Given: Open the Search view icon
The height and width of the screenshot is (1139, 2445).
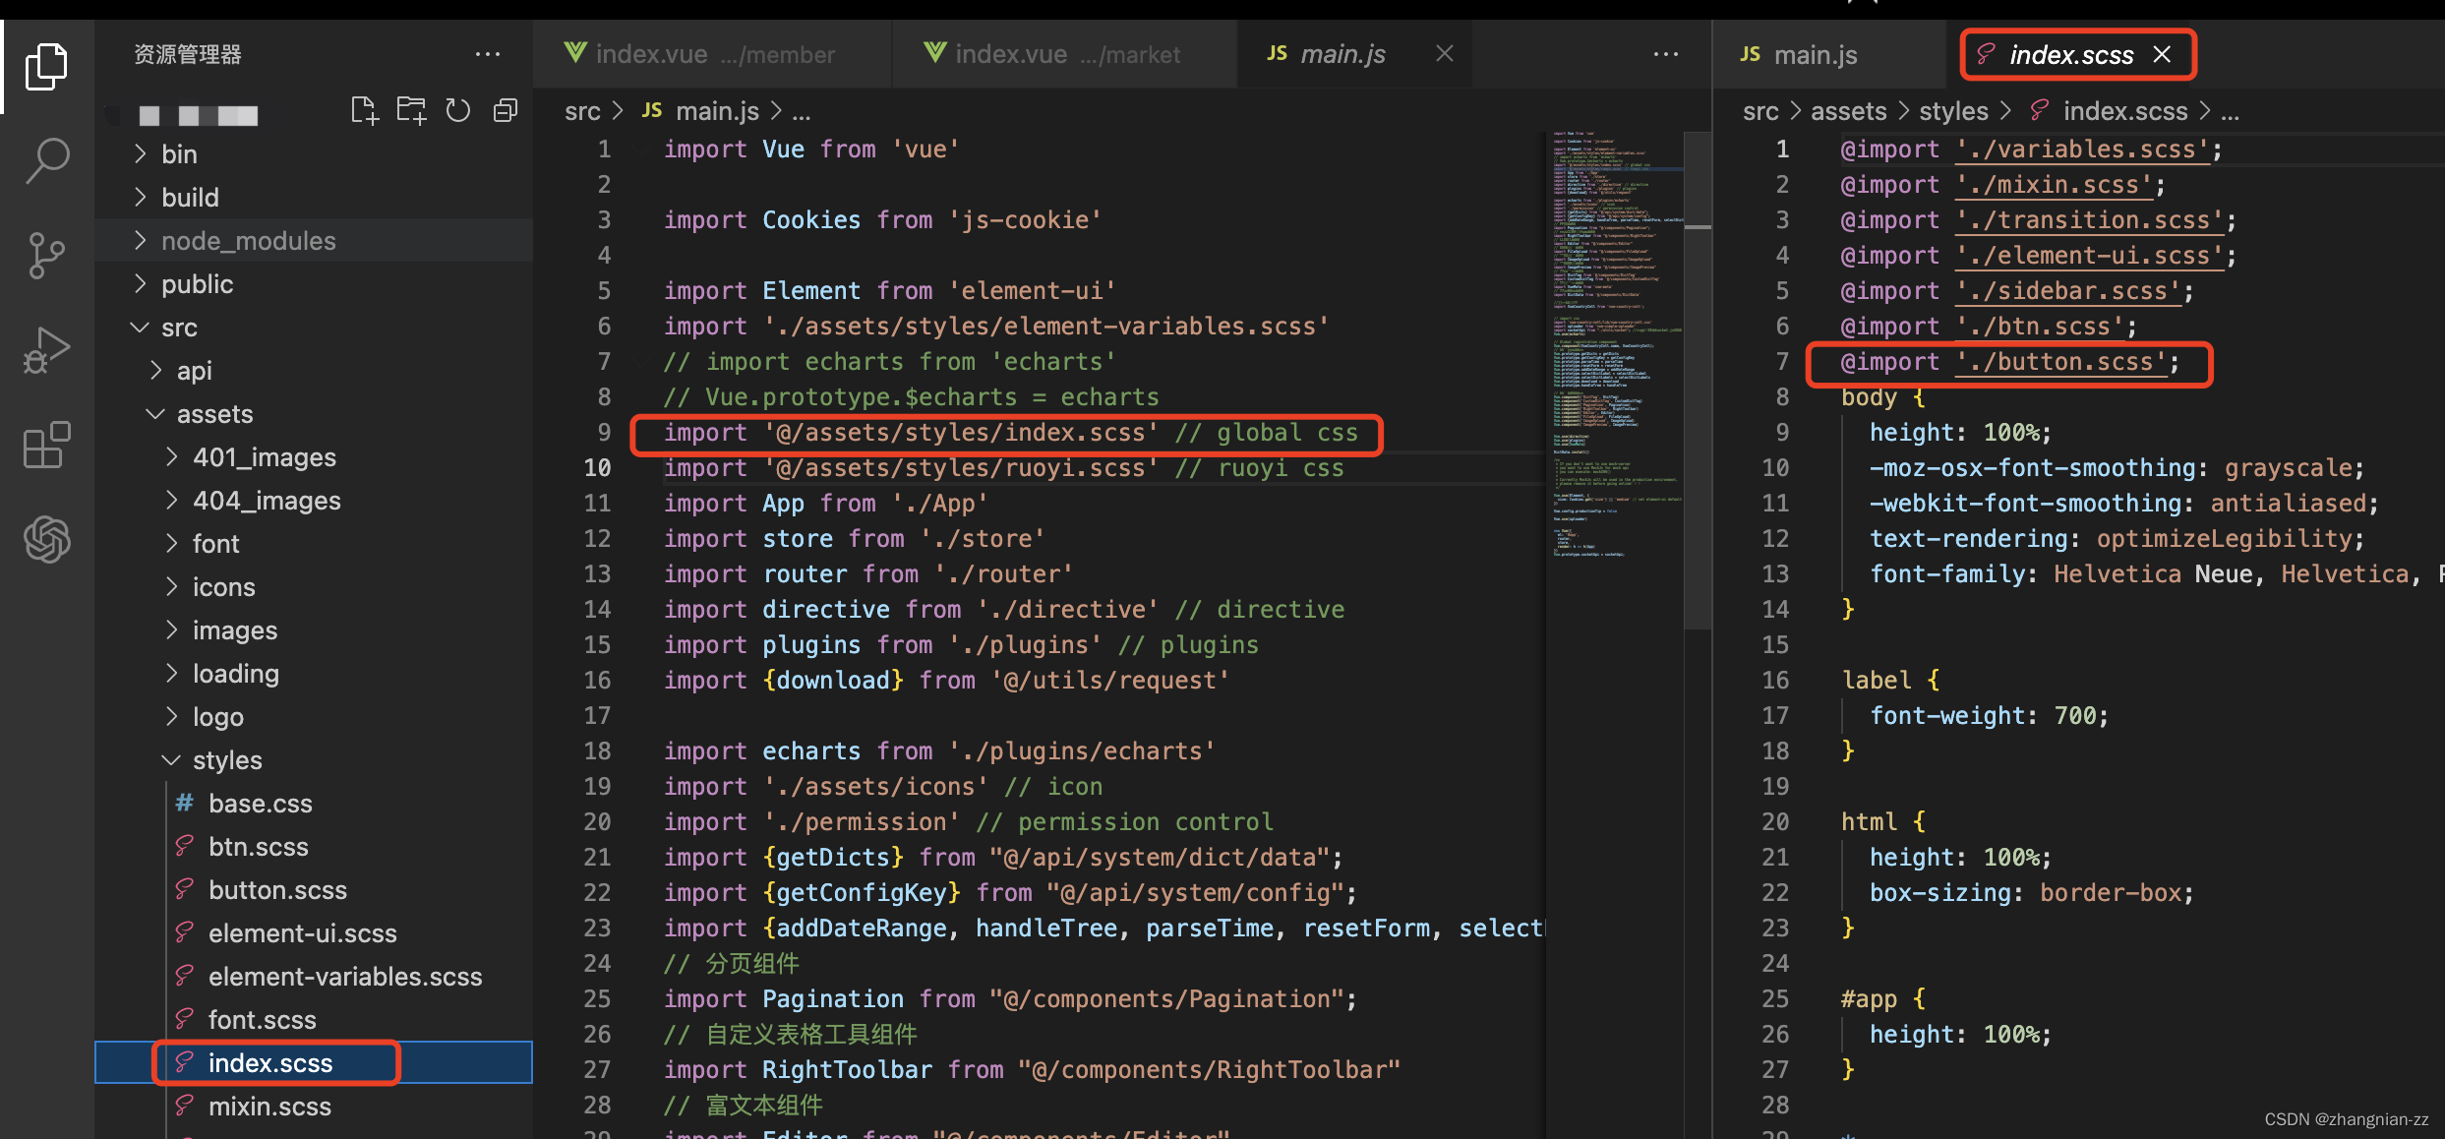Looking at the screenshot, I should point(46,160).
